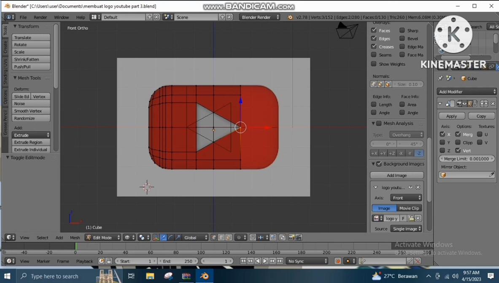Click the eyedropper in the Mirror Object field
This screenshot has height=283, width=499.
click(x=491, y=175)
